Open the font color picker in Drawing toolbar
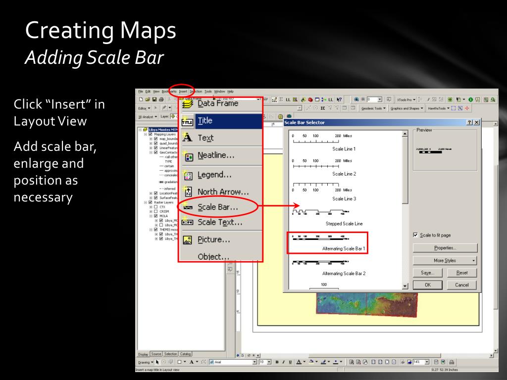 coord(303,362)
